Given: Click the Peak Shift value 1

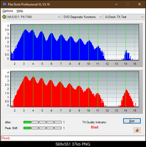Looking at the screenshot, I should pos(64,128).
